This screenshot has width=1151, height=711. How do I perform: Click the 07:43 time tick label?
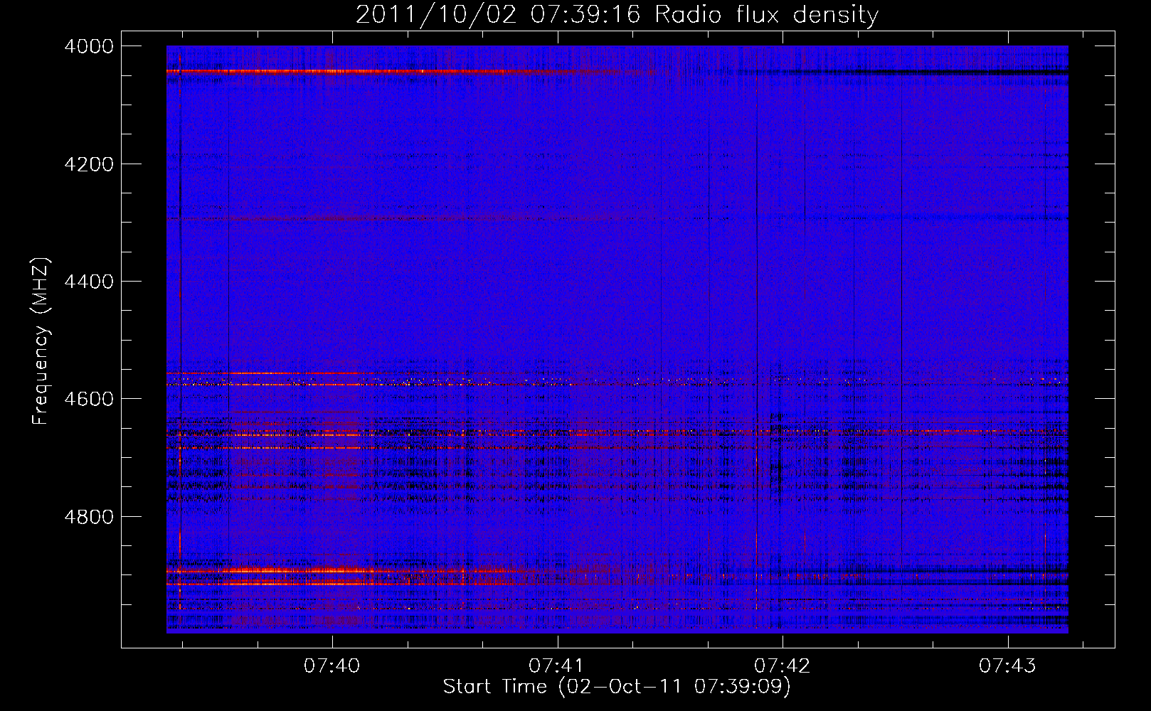coord(1007,665)
